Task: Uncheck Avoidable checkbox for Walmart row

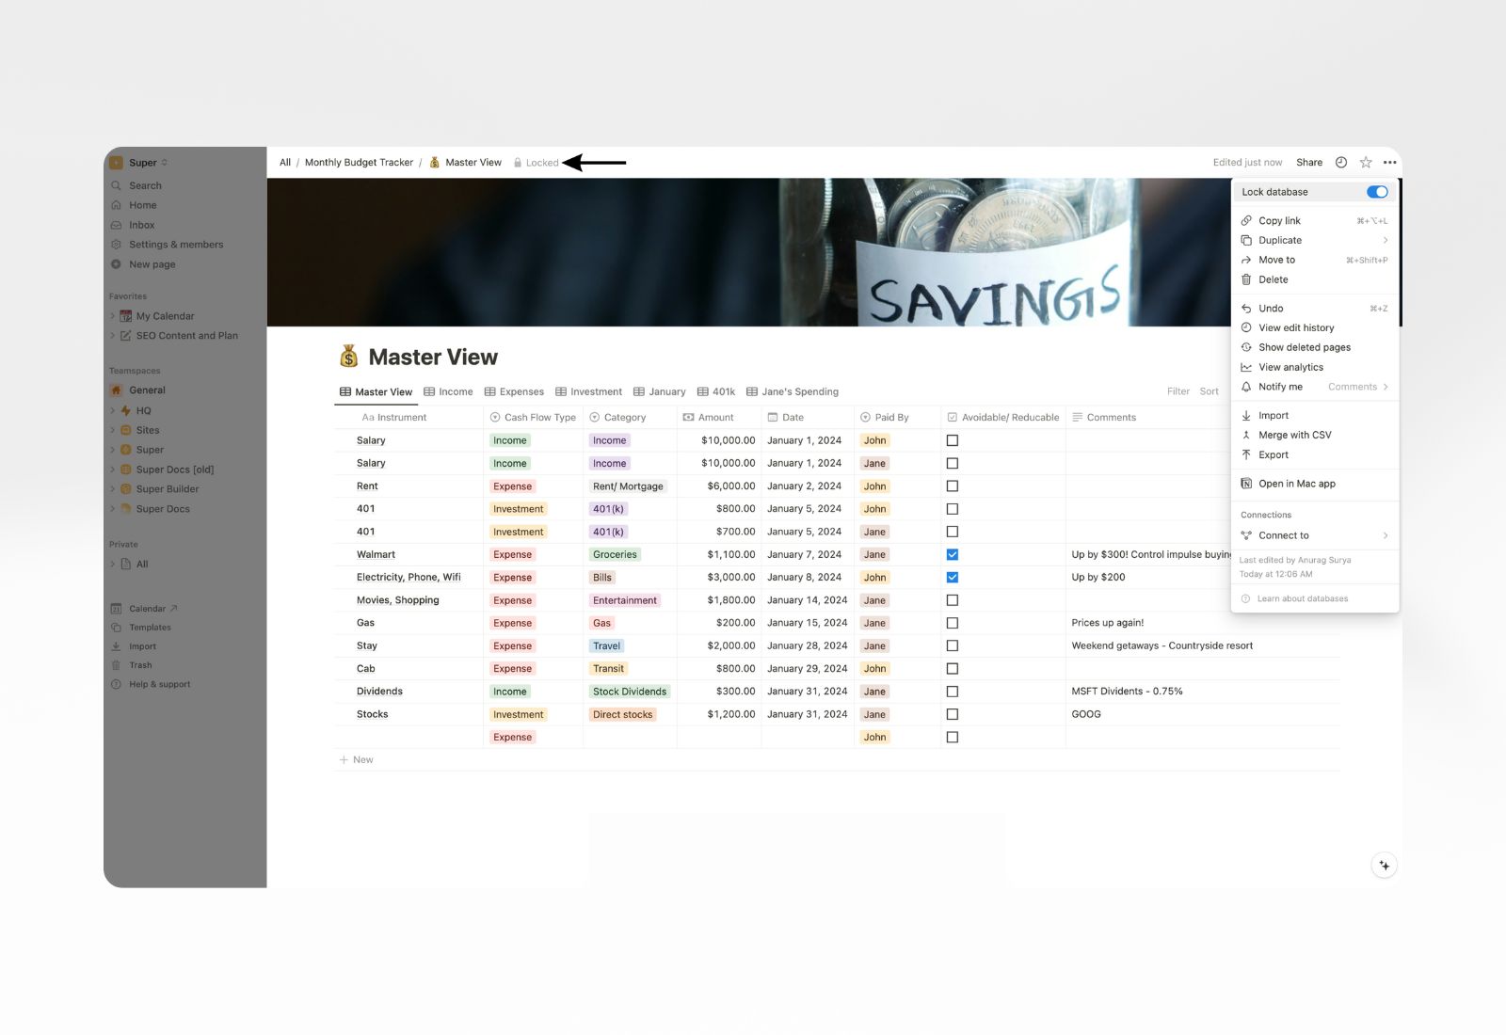Action: [x=953, y=554]
